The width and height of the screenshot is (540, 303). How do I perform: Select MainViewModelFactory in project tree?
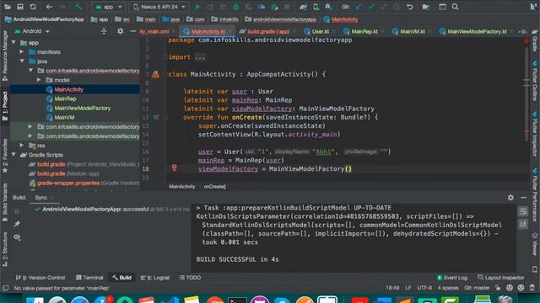(x=83, y=109)
